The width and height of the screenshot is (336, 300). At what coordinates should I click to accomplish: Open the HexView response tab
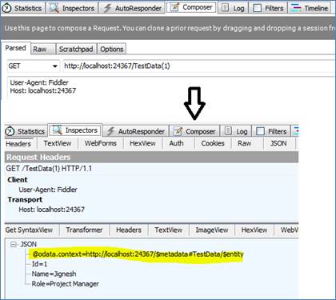click(254, 230)
